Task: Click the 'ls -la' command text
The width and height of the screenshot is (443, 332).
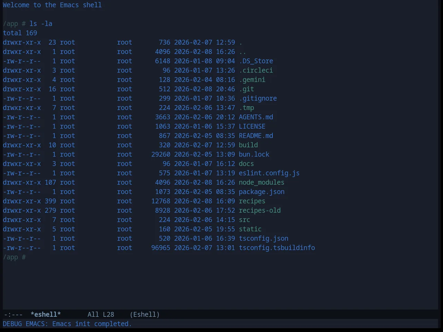Action: (41, 24)
